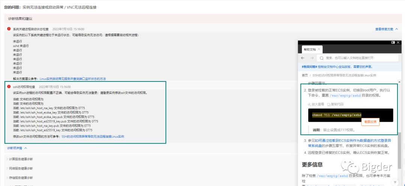Image resolution: width=405 pixels, height=186 pixels.
Task: Click the back-to-top icon in help panel
Action: click(395, 182)
